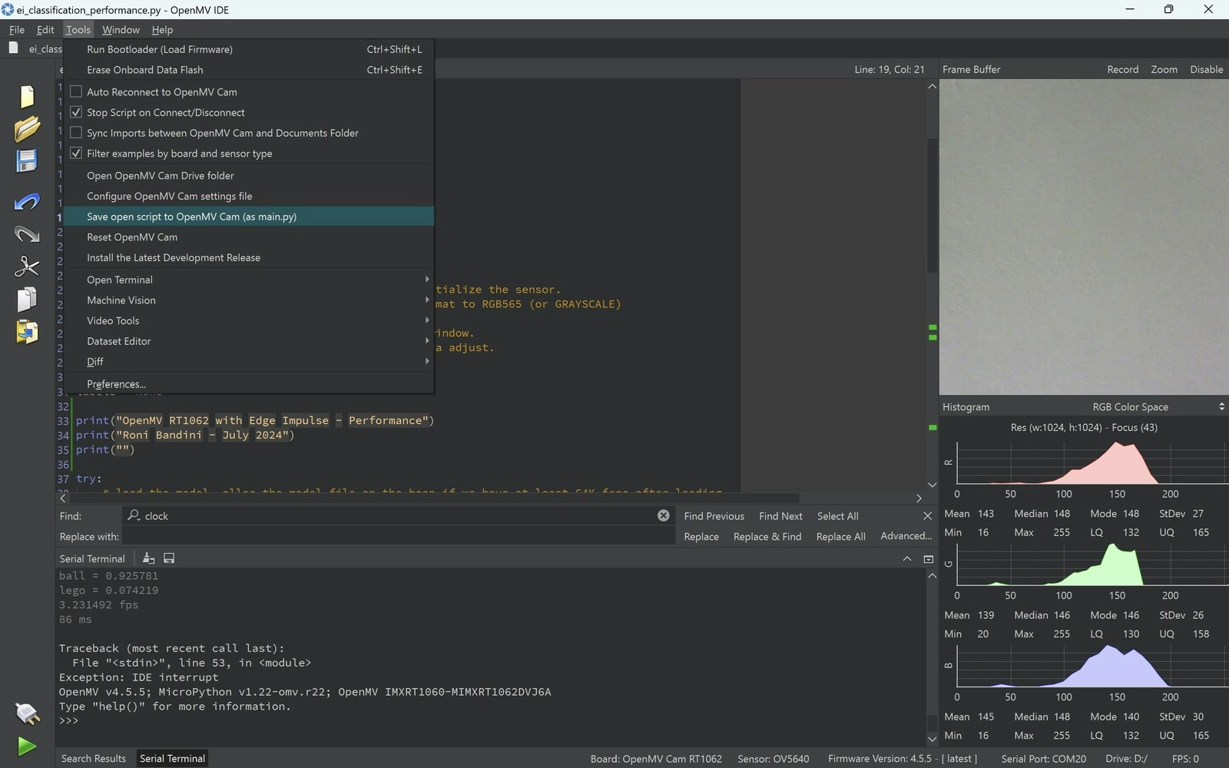The height and width of the screenshot is (768, 1229).
Task: Click the Undo arrow icon
Action: coord(27,202)
